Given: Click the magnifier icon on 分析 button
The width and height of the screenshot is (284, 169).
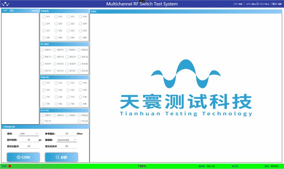Looking at the screenshot, I should click(x=58, y=157).
